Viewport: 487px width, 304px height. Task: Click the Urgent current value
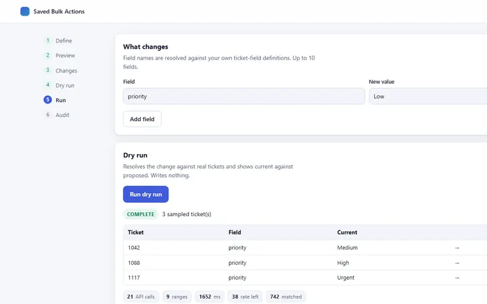pyautogui.click(x=346, y=278)
